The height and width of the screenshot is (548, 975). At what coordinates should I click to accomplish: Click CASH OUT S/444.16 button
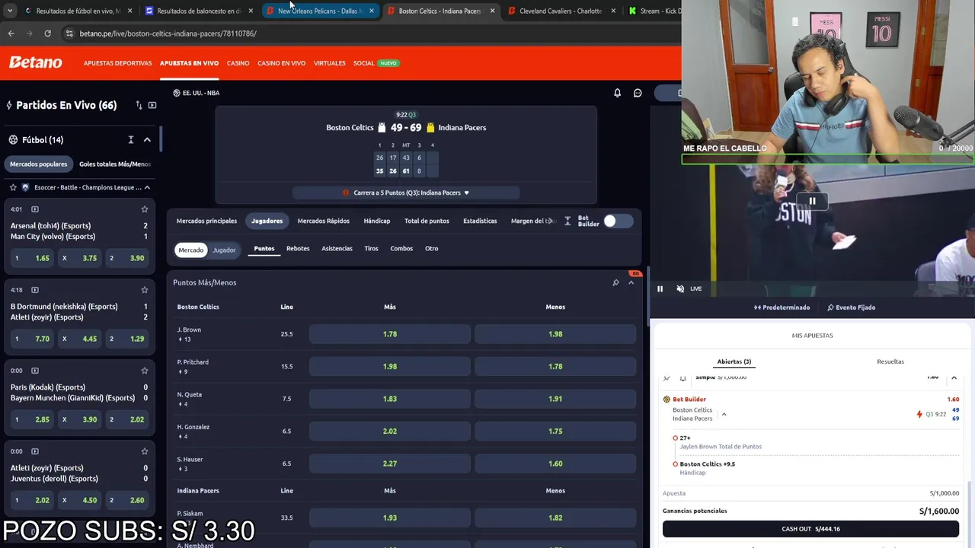point(810,529)
